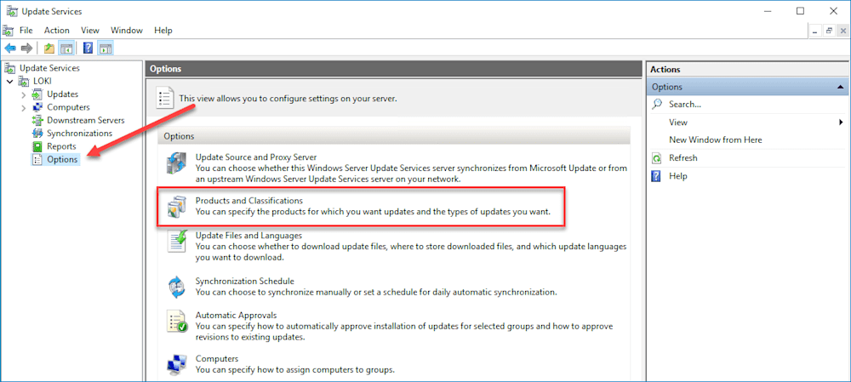
Task: Collapse the Options section in Actions pane
Action: pos(840,87)
